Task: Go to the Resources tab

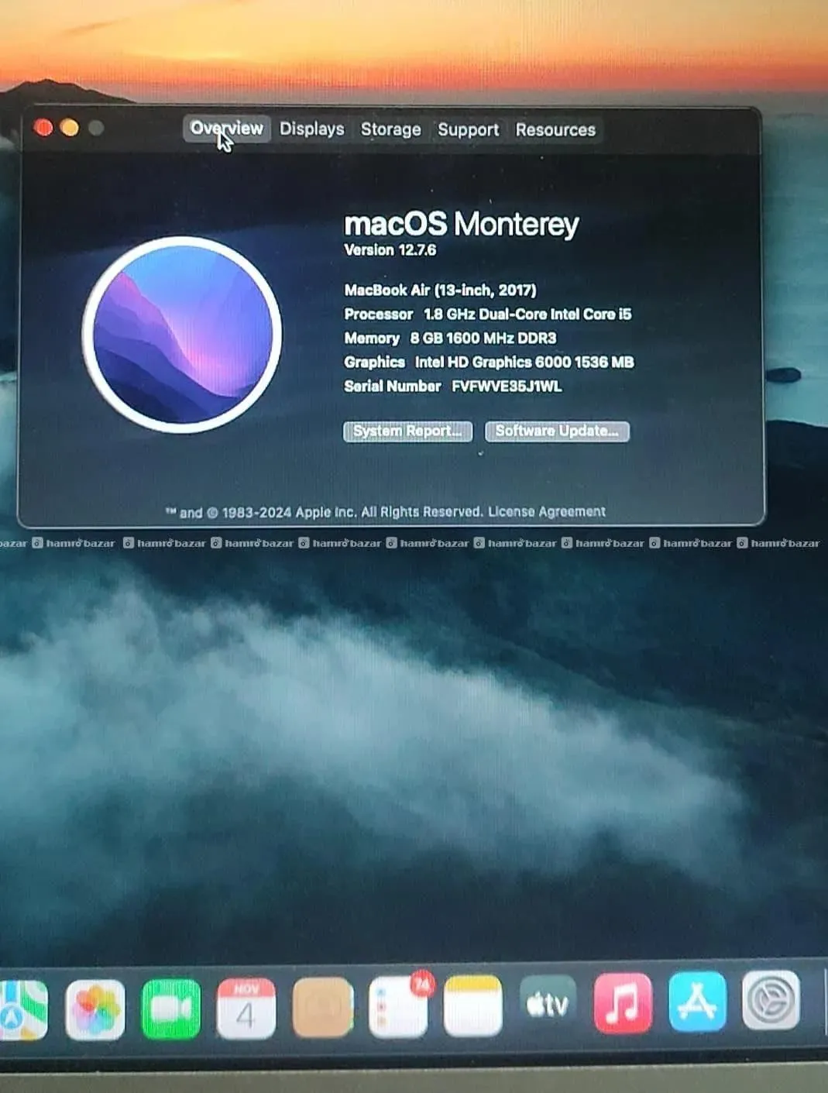Action: click(555, 129)
